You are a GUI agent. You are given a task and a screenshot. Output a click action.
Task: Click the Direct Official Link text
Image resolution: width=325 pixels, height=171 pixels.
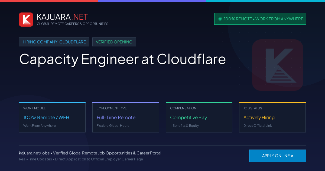tap(258, 126)
